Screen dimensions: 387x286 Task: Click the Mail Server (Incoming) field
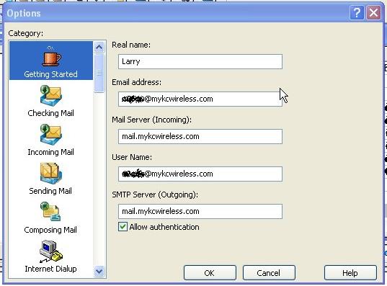click(200, 136)
